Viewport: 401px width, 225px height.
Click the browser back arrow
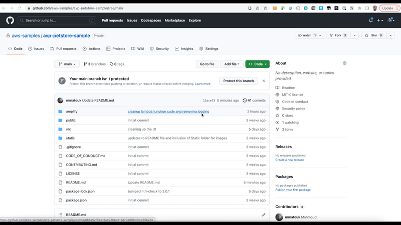[4, 8]
